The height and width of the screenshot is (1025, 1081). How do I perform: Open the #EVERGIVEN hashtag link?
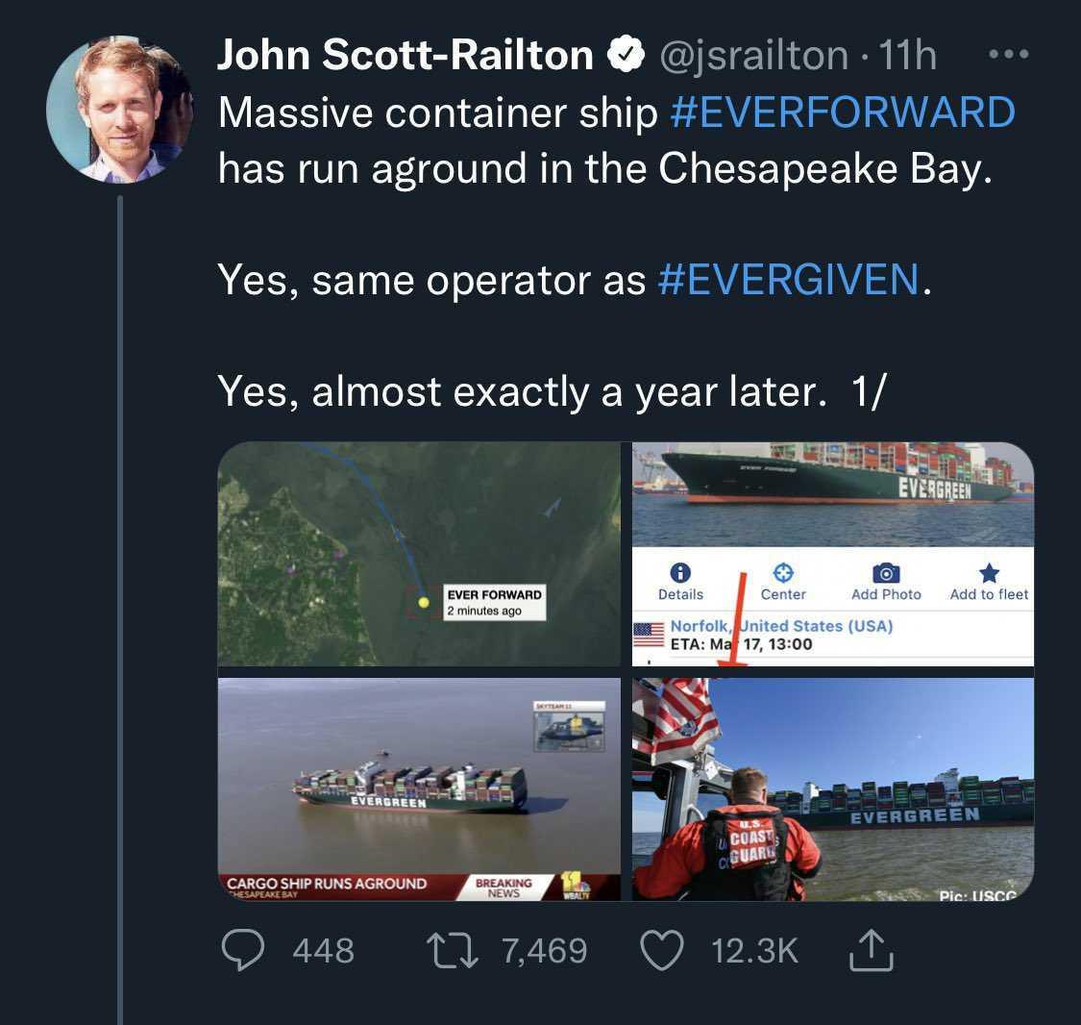point(789,280)
